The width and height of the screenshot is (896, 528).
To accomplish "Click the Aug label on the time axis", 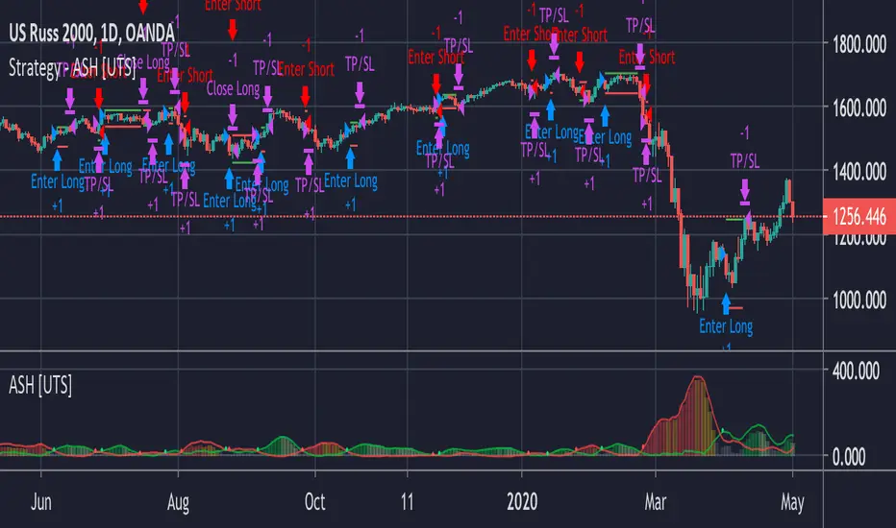I will (x=178, y=502).
